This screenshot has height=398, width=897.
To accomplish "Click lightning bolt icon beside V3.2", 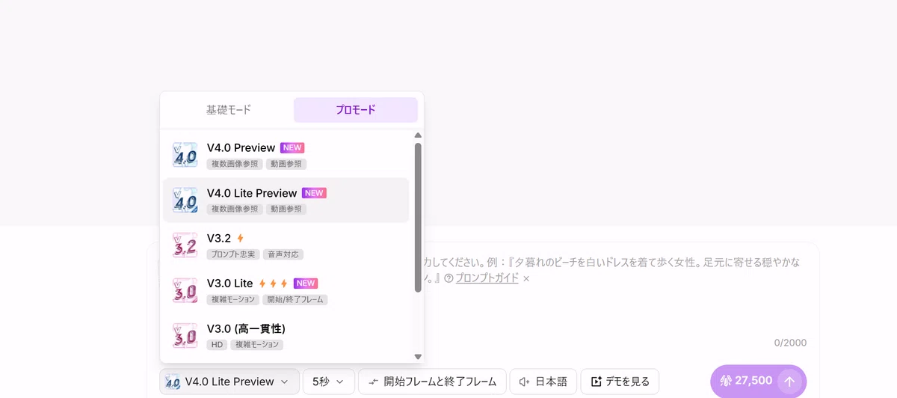I will (x=240, y=238).
